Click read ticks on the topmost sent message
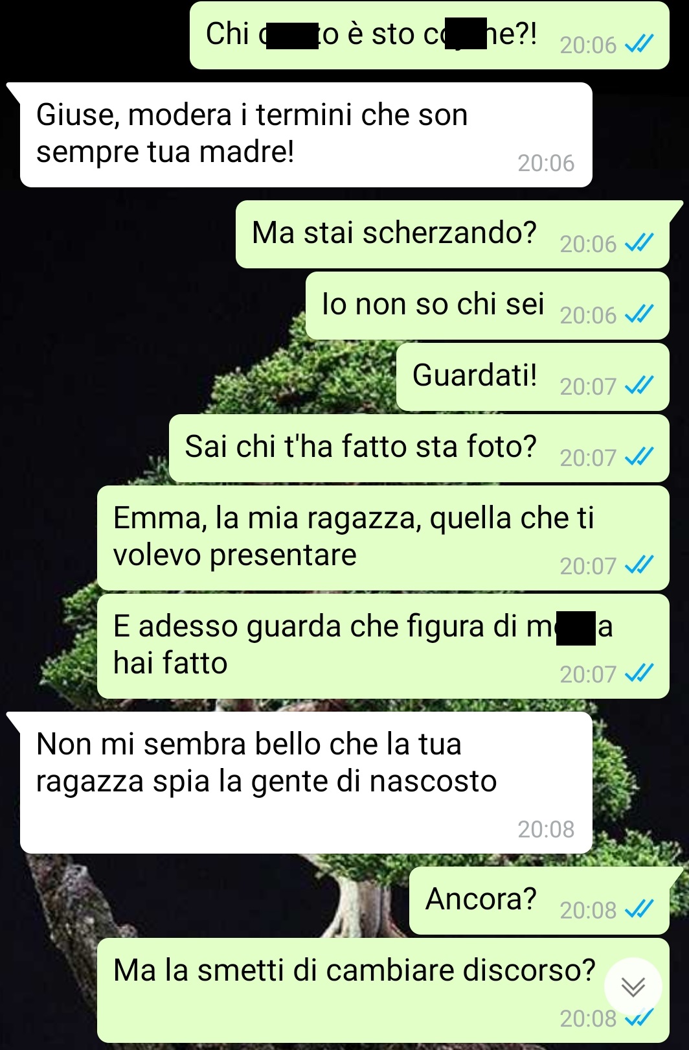This screenshot has height=1050, width=689. (x=639, y=44)
